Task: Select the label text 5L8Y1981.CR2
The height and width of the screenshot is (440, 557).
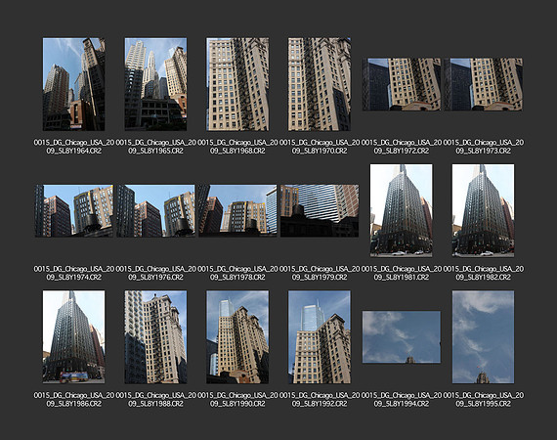Action: (402, 273)
